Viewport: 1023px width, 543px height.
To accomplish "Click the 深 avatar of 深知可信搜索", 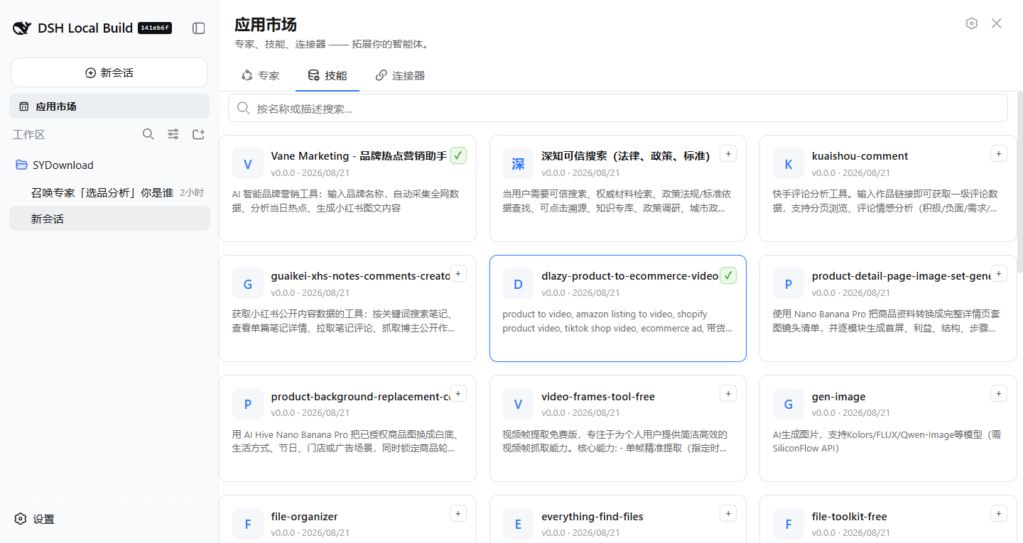I will click(x=518, y=164).
